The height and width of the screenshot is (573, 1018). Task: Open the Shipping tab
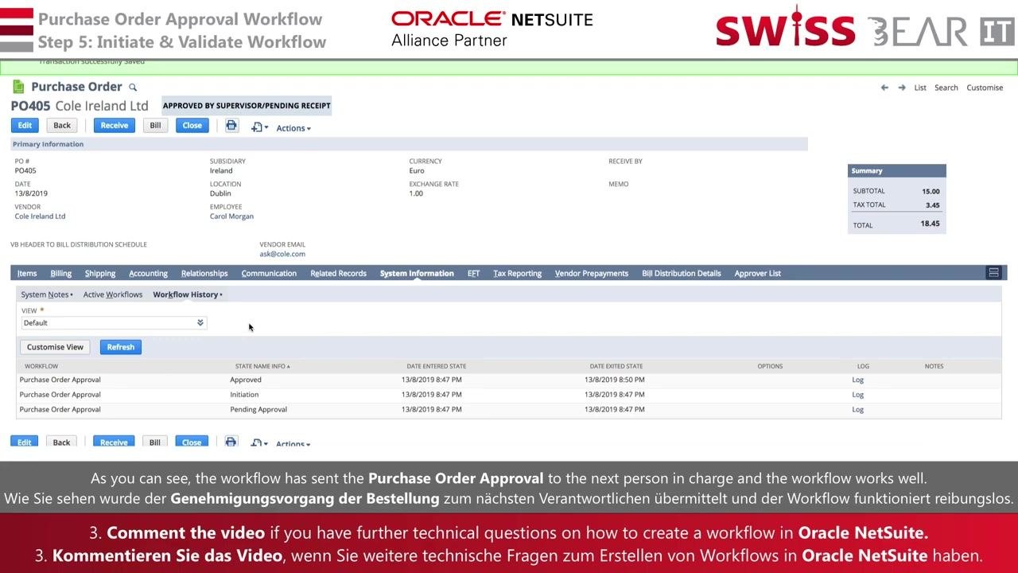(100, 273)
